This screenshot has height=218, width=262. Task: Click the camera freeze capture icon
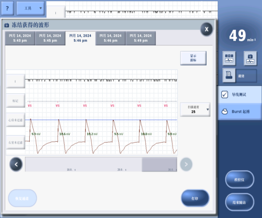tap(250, 58)
